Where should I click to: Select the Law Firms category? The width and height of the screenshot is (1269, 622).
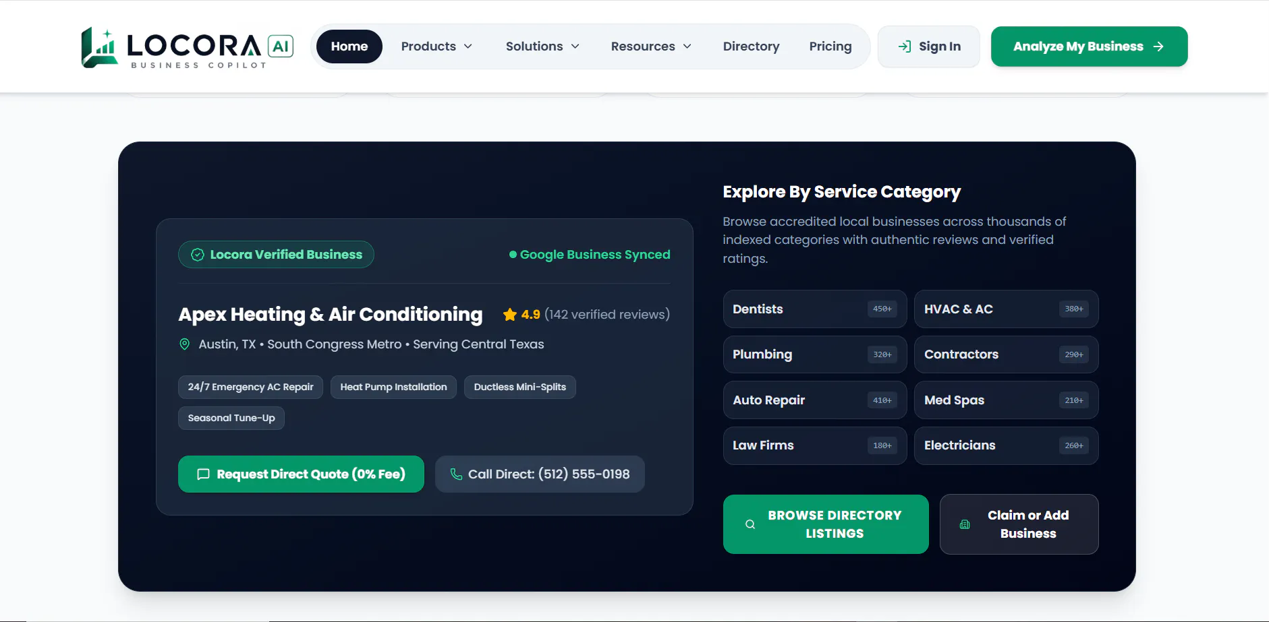815,445
